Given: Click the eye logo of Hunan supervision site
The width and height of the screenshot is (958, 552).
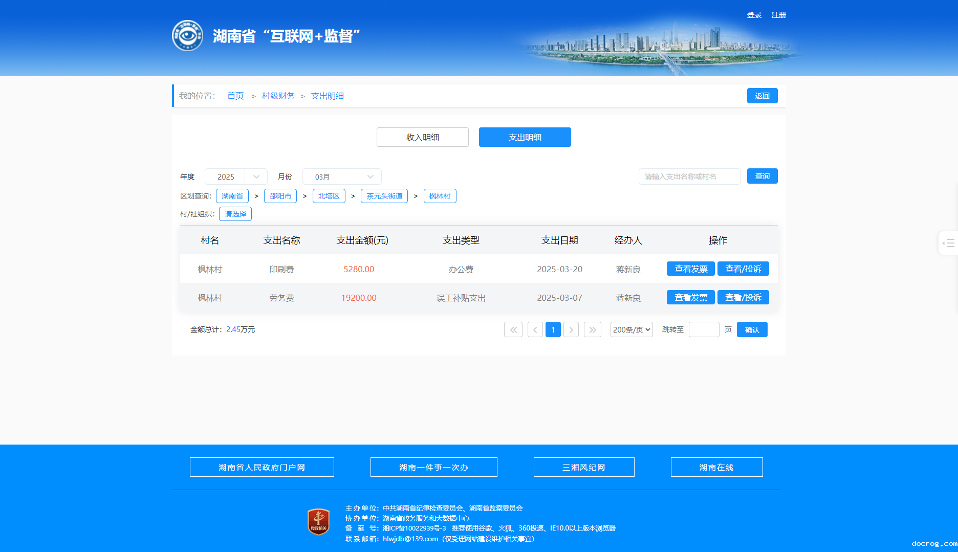Looking at the screenshot, I should pyautogui.click(x=187, y=36).
